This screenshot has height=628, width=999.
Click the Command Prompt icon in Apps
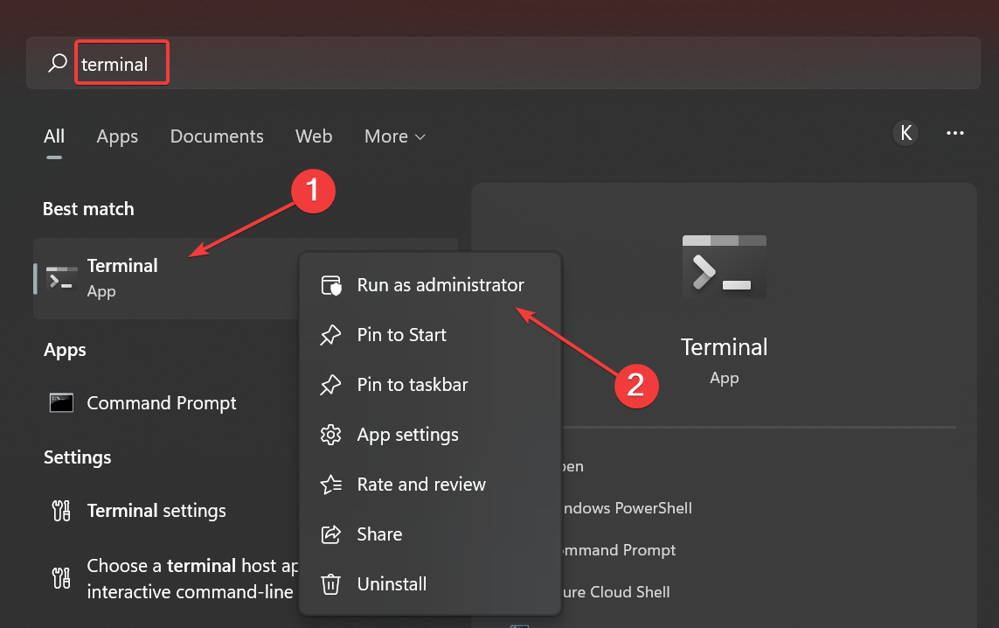[x=62, y=403]
